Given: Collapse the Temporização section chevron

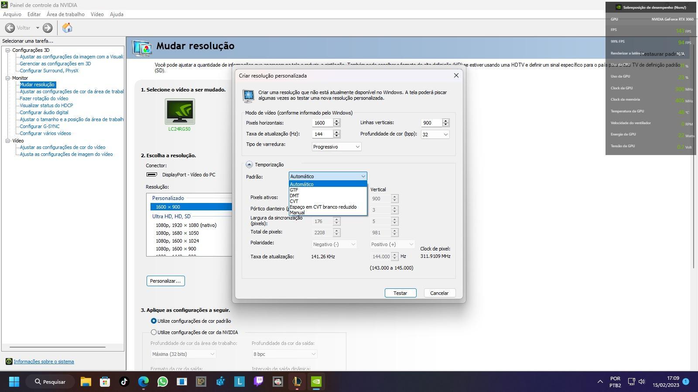Looking at the screenshot, I should click(x=249, y=165).
